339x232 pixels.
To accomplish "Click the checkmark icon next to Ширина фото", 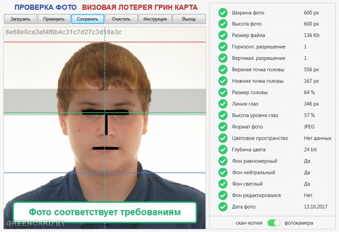I will tap(223, 13).
